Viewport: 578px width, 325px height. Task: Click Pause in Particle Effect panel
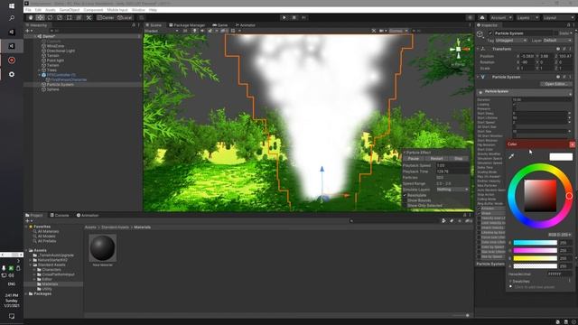pos(414,159)
